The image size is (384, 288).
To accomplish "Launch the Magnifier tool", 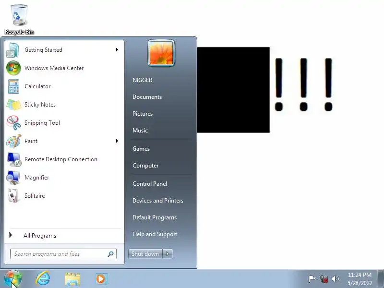I will coord(64,178).
